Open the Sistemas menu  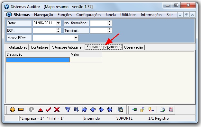pos(22,15)
